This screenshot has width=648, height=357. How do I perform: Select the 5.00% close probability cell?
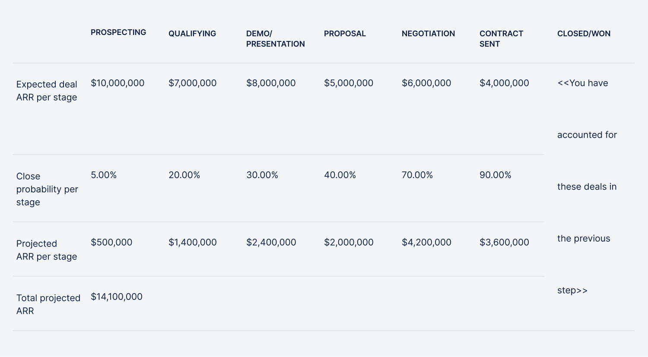(x=104, y=175)
